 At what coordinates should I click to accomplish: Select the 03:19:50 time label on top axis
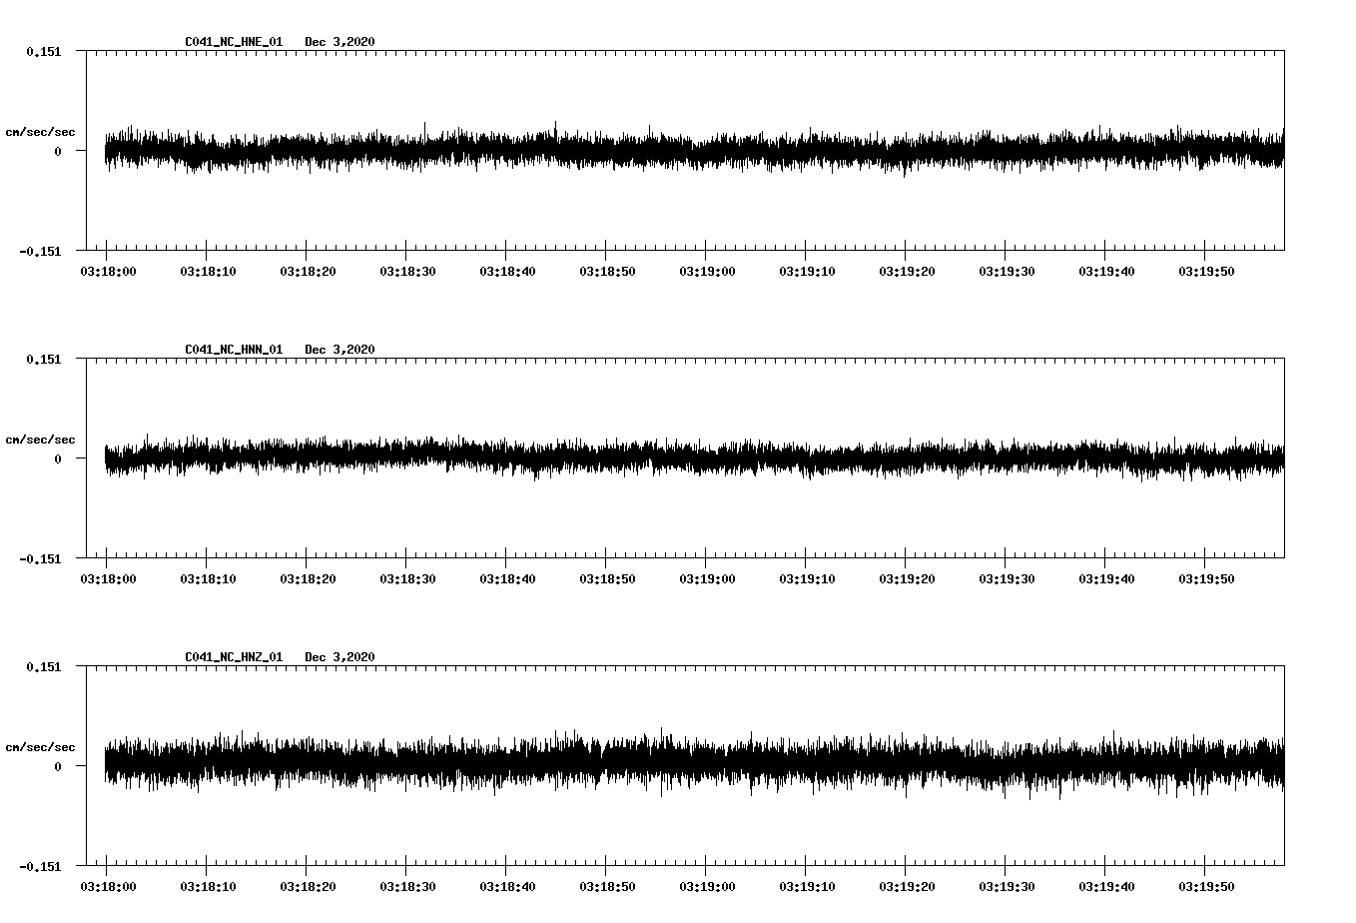coord(1208,269)
